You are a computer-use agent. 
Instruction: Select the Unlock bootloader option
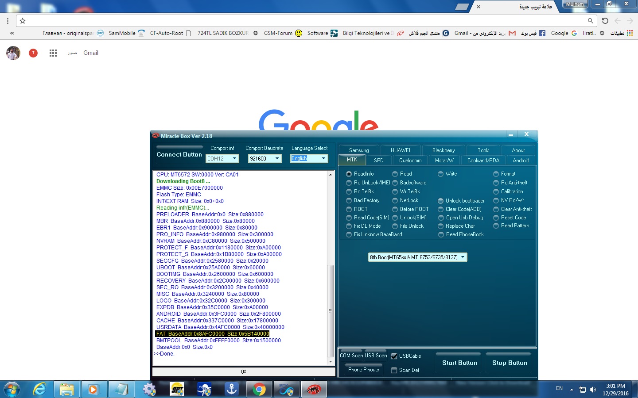tap(461, 201)
